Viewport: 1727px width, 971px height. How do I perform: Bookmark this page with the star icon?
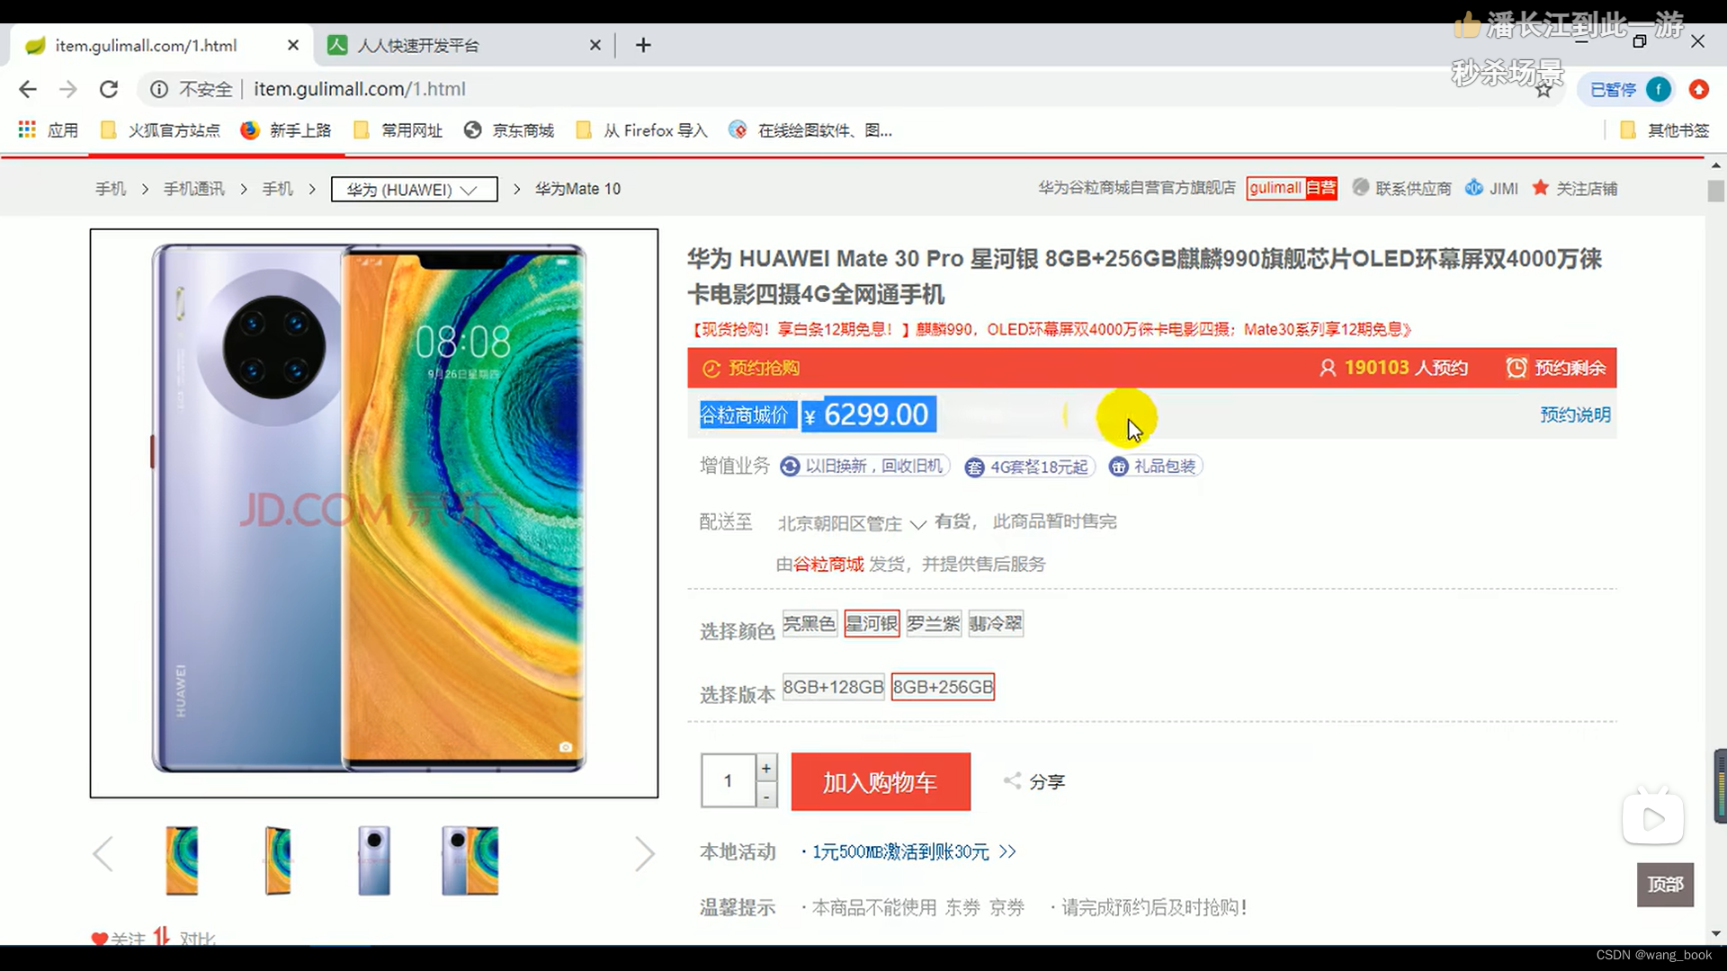click(1544, 90)
